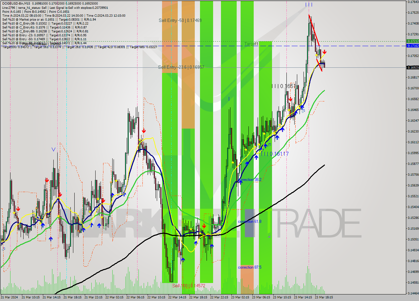Click the 'I I I 0.16117' wave label
This screenshot has height=301, width=419.
[275, 153]
